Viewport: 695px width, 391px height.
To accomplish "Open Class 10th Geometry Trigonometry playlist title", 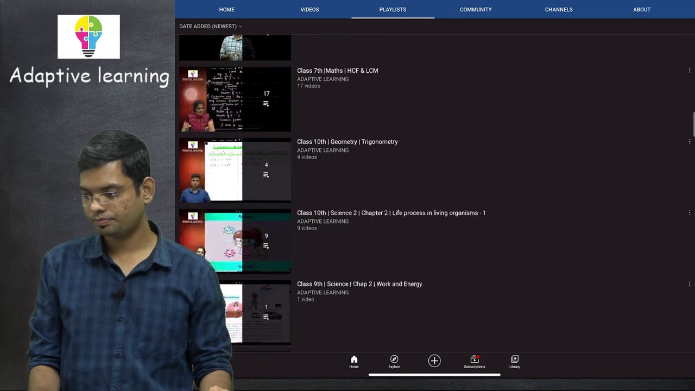I will (x=347, y=142).
